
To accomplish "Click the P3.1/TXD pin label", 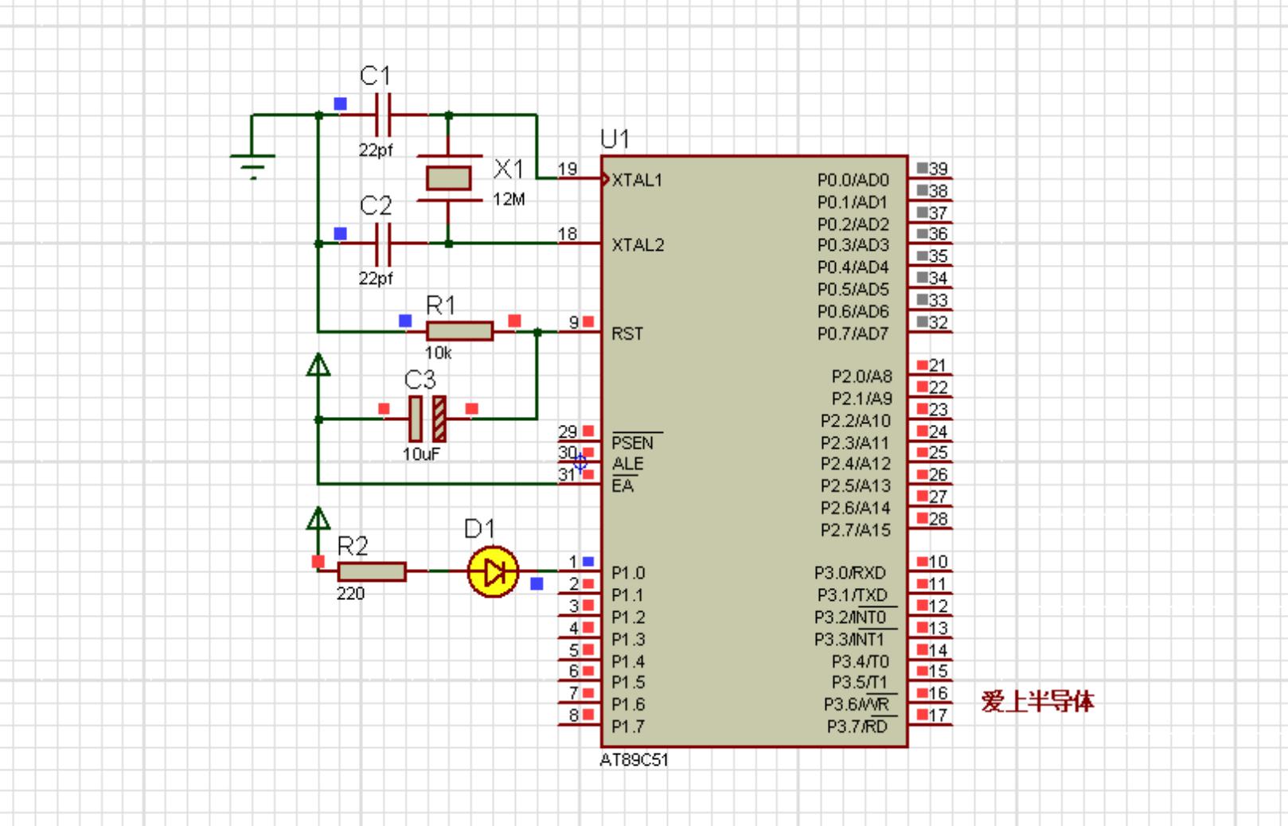I will [852, 595].
